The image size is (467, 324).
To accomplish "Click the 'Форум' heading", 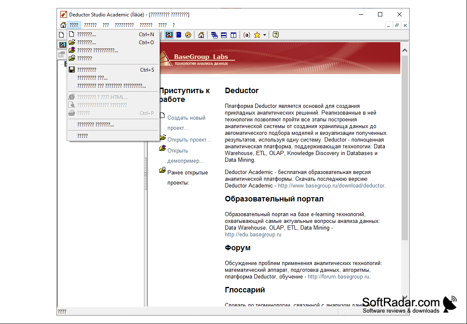I will pos(238,248).
